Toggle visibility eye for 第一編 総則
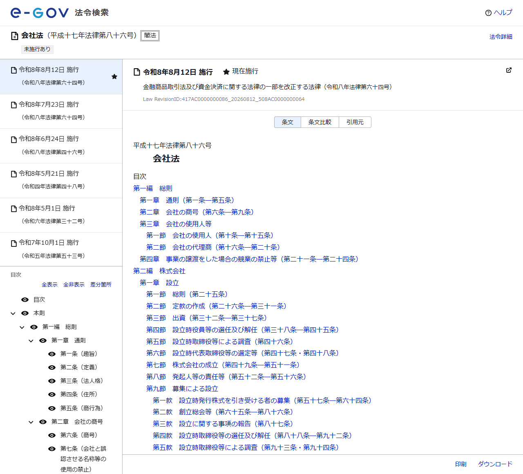This screenshot has height=474, width=523. pos(34,327)
